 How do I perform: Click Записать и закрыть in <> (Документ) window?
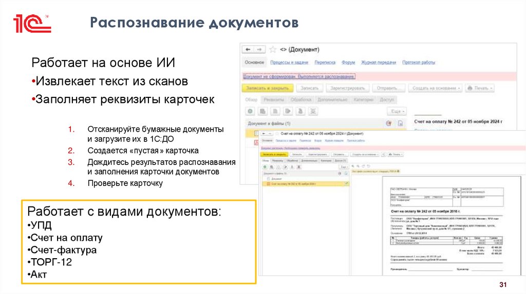pyautogui.click(x=267, y=88)
